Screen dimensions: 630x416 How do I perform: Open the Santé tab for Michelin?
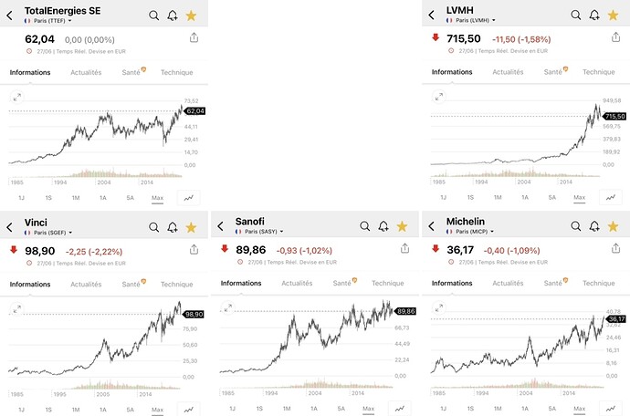tap(555, 282)
